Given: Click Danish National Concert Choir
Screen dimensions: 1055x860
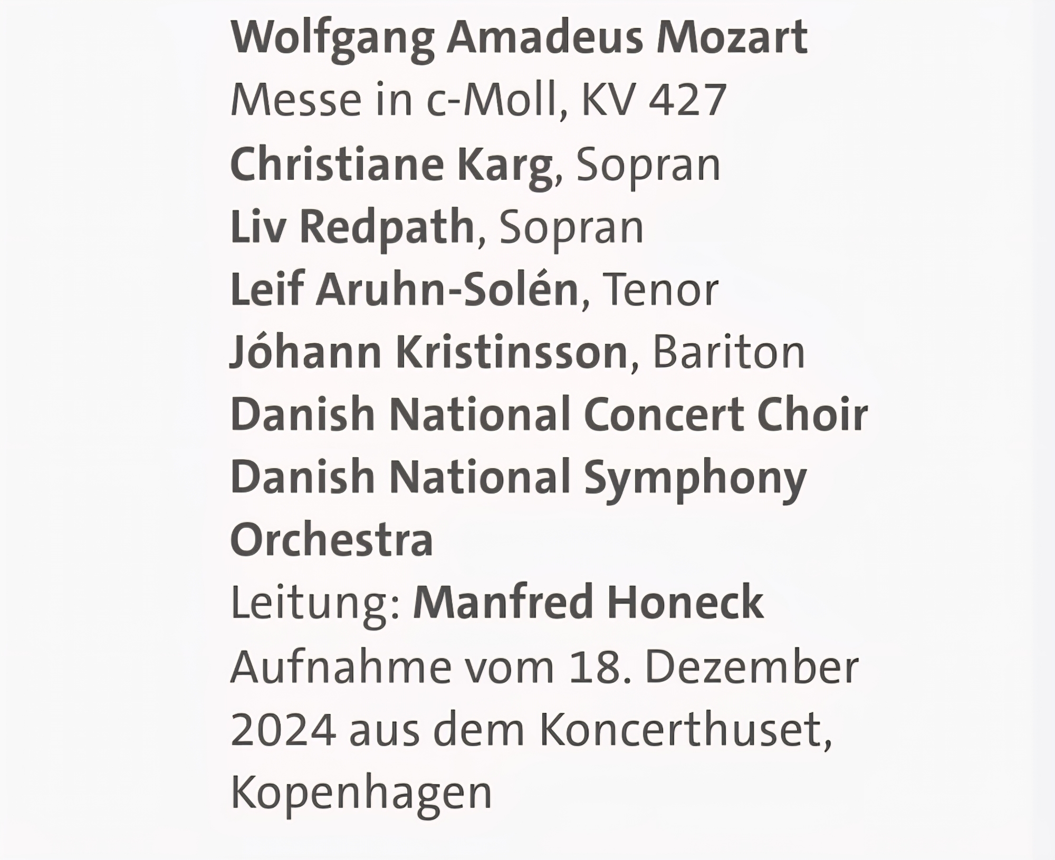Looking at the screenshot, I should (x=549, y=414).
